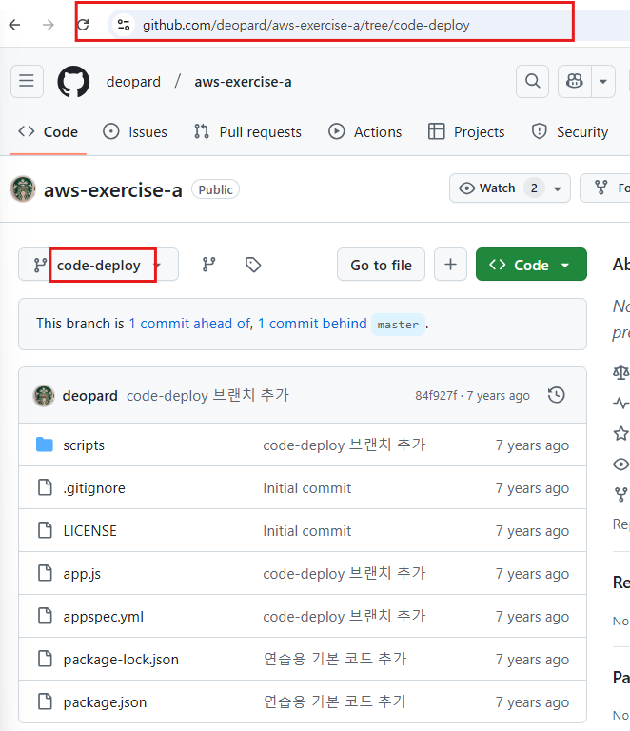Viewport: 630px width, 731px height.
Task: Click the appspec.yml file icon
Action: [45, 617]
